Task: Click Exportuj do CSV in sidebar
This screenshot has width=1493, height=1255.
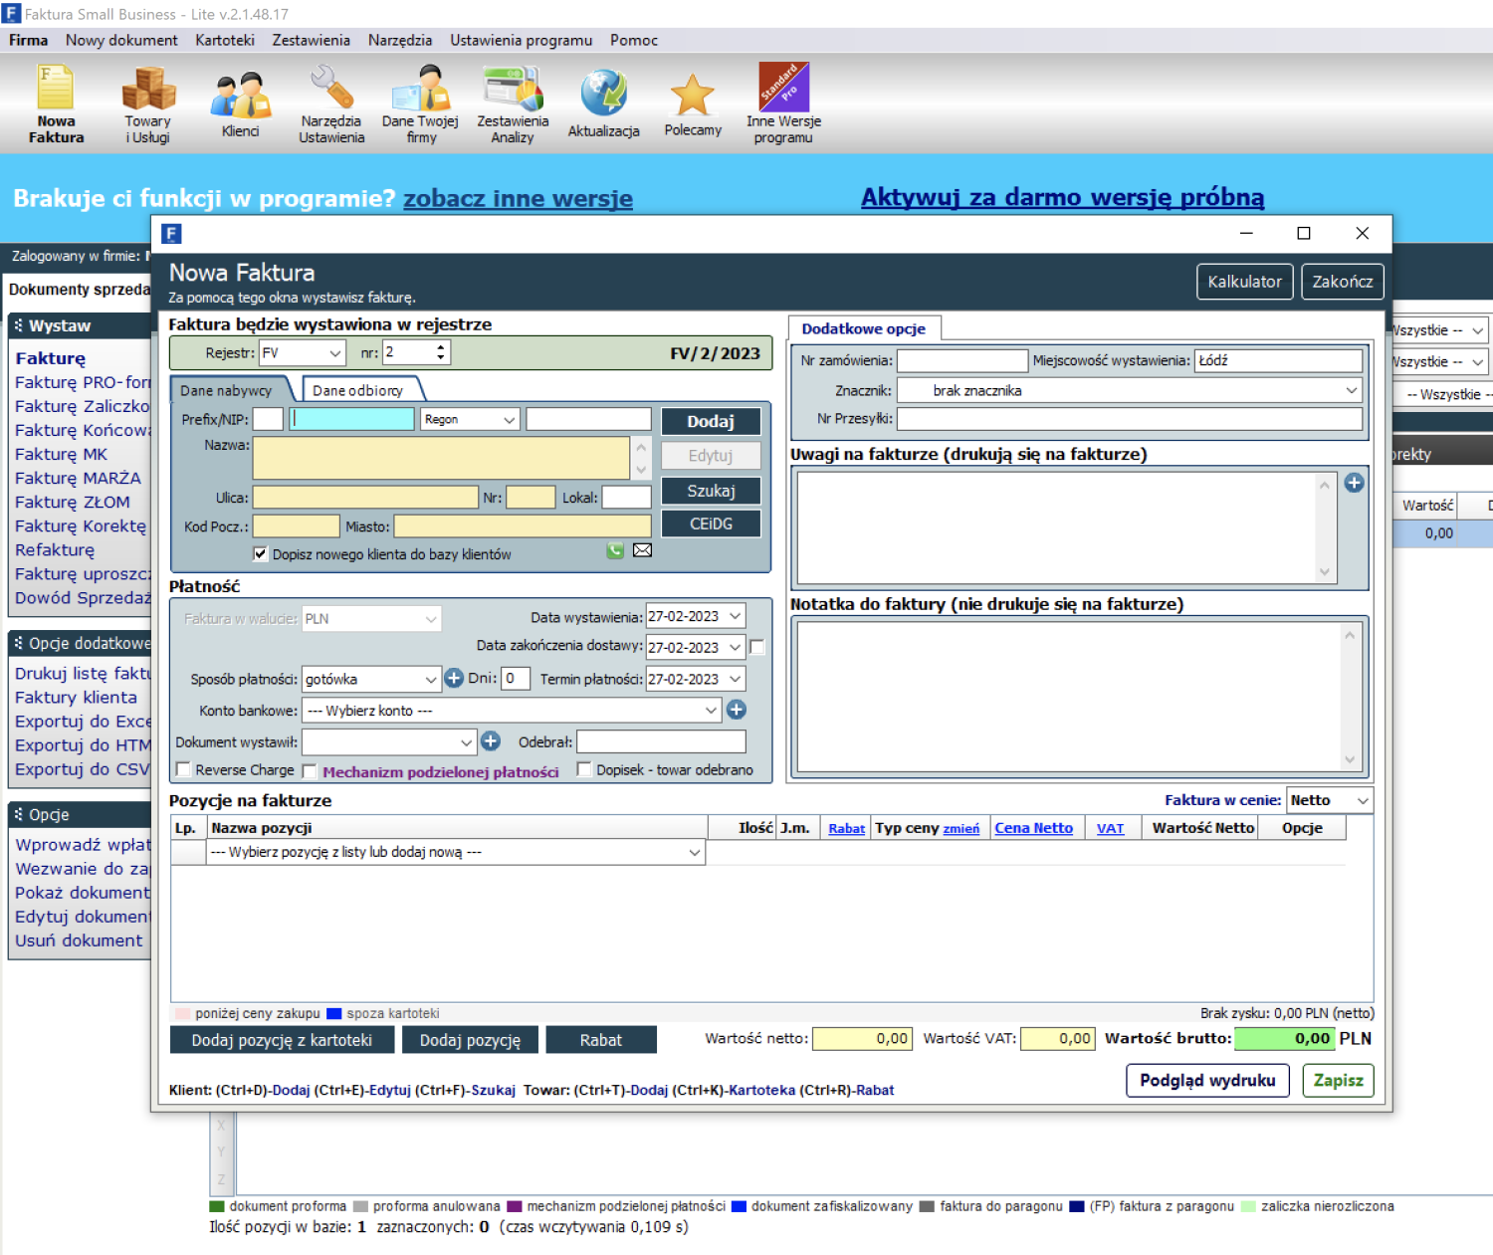Action: [82, 769]
